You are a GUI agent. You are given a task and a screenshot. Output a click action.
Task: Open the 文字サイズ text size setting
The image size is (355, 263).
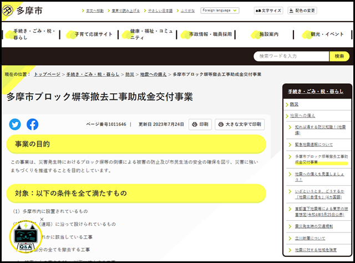269,11
